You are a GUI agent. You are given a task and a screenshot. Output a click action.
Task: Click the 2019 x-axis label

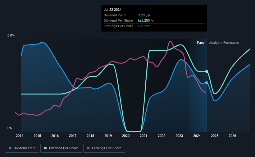point(108,136)
